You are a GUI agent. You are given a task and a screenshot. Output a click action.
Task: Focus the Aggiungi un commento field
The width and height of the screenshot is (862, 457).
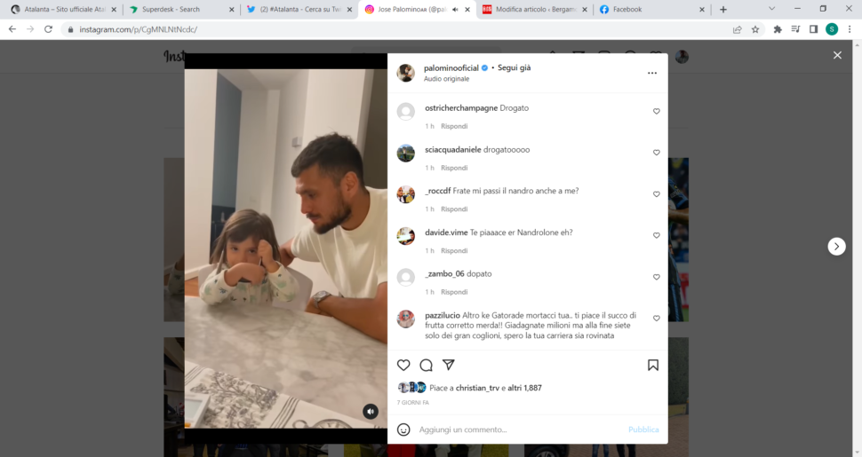[520, 429]
